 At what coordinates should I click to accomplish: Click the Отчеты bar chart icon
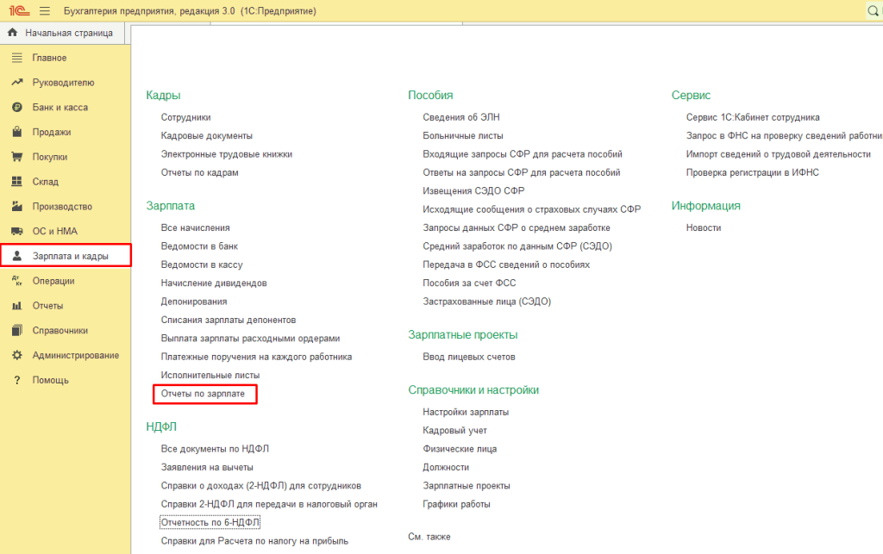pos(16,306)
